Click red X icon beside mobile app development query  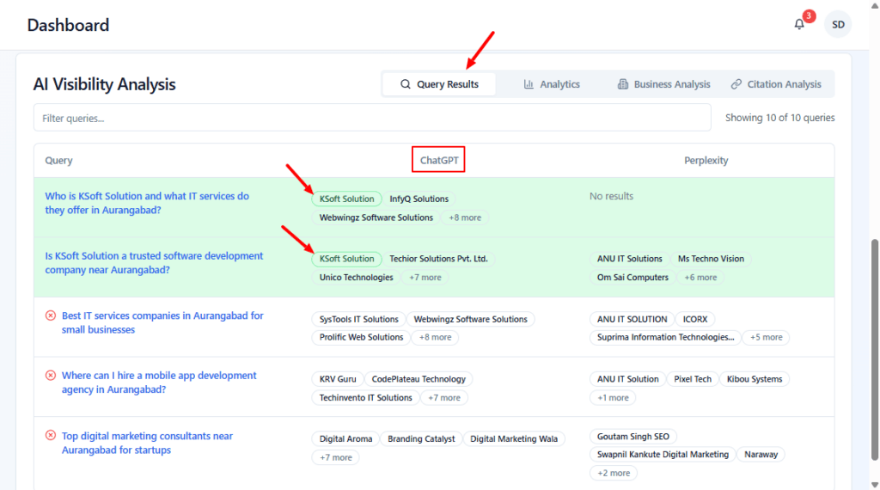[51, 376]
